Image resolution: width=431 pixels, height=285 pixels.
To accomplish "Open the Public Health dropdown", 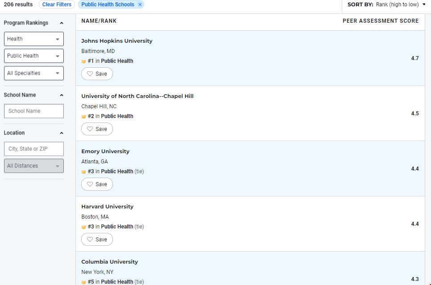I will click(34, 56).
